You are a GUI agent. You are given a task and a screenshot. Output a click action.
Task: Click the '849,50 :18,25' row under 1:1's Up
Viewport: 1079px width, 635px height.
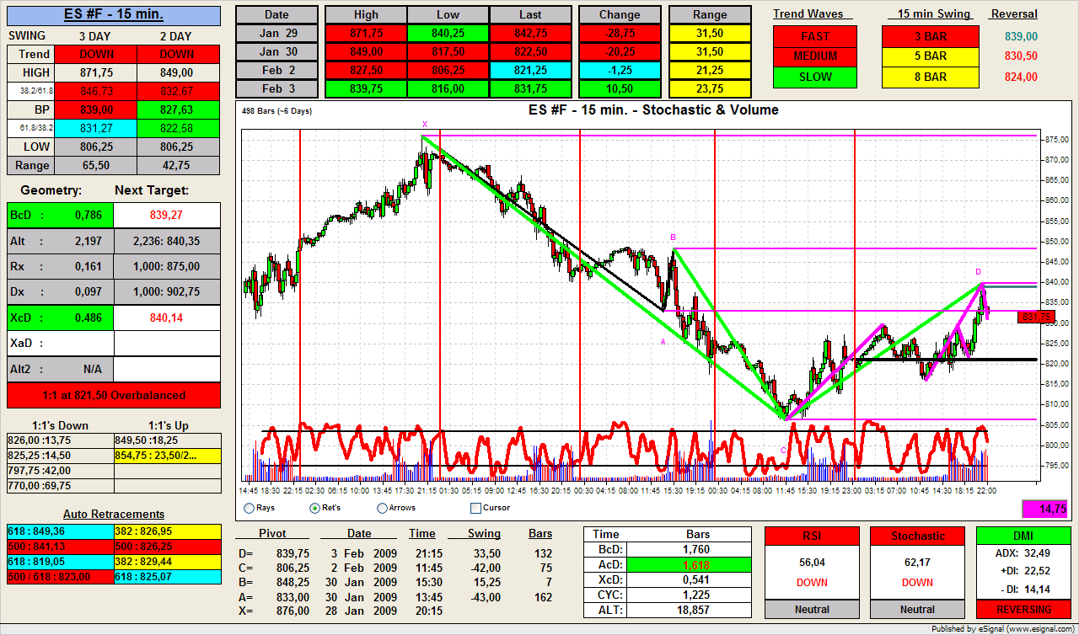click(167, 440)
